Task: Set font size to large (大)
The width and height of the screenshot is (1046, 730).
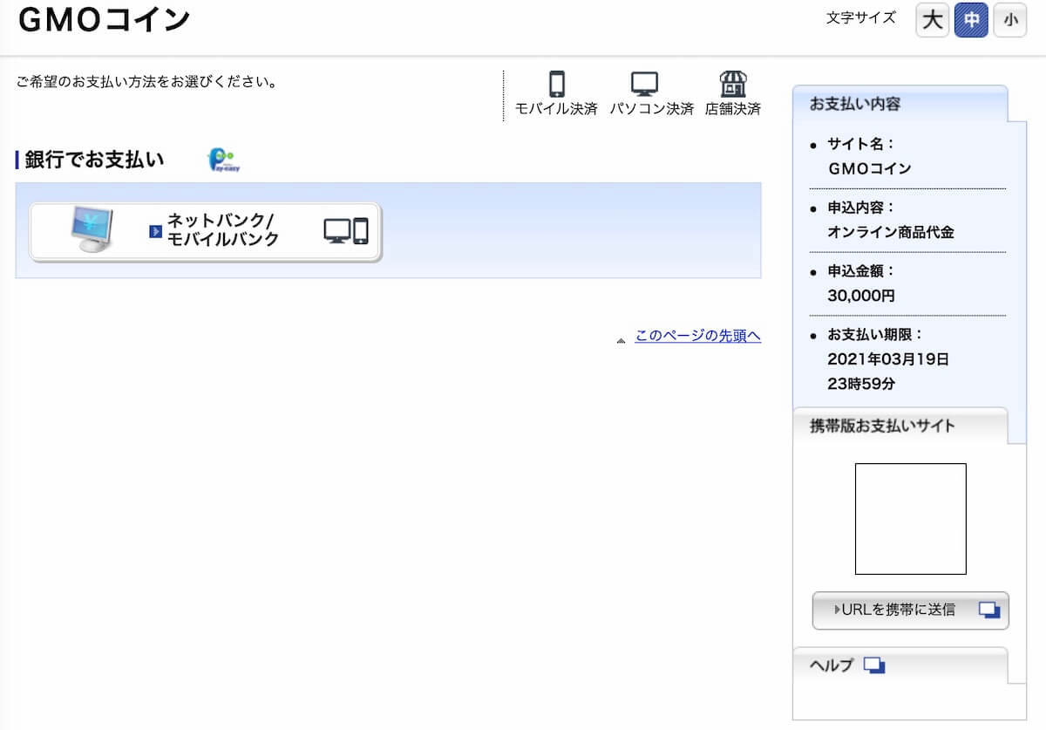Action: 933,20
